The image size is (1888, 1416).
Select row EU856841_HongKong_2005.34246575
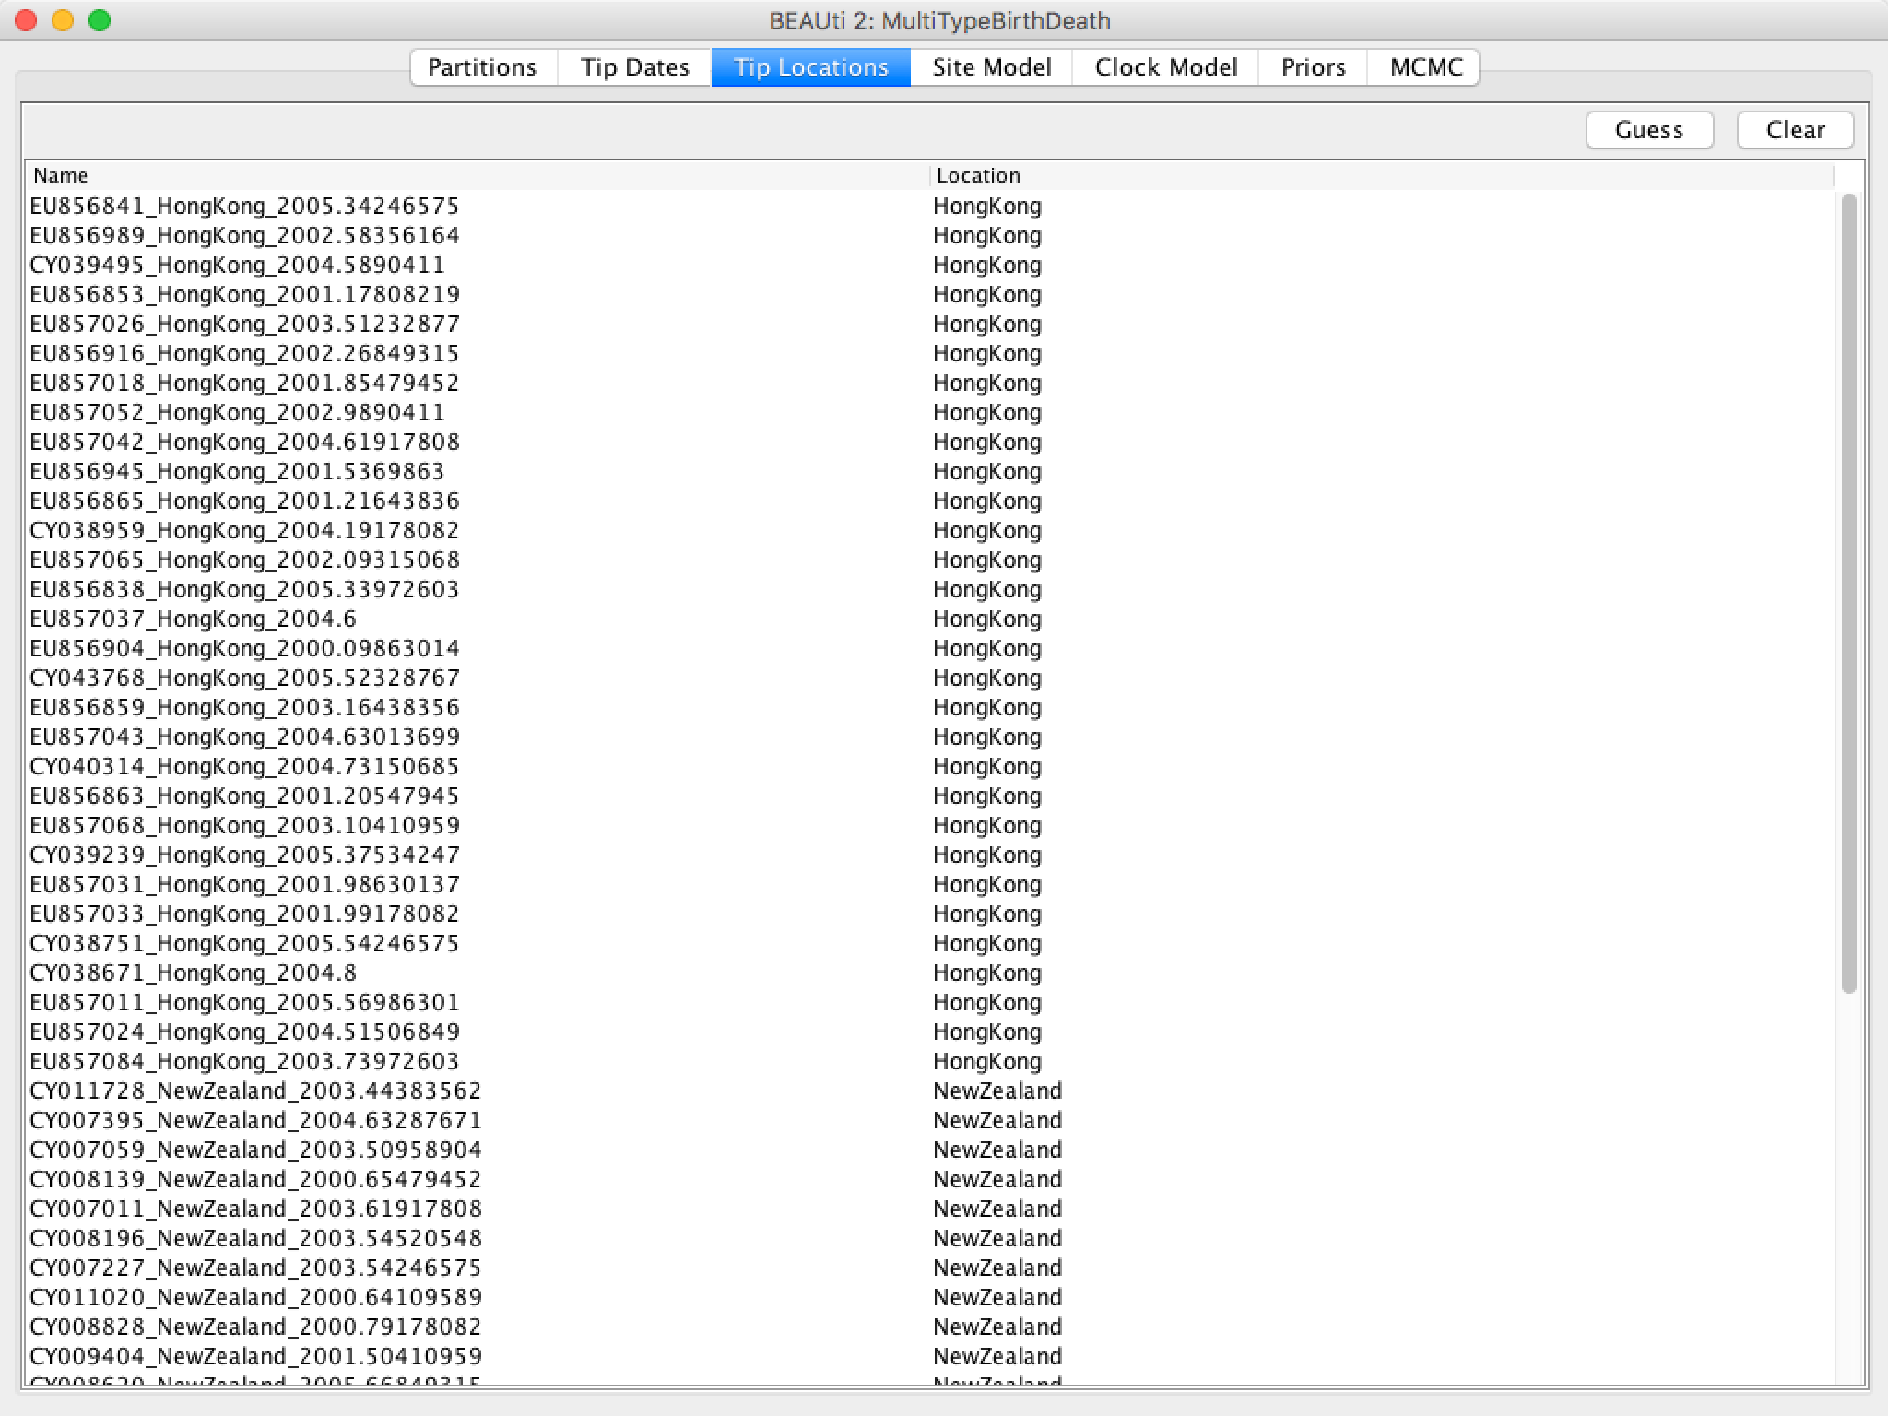tap(244, 206)
